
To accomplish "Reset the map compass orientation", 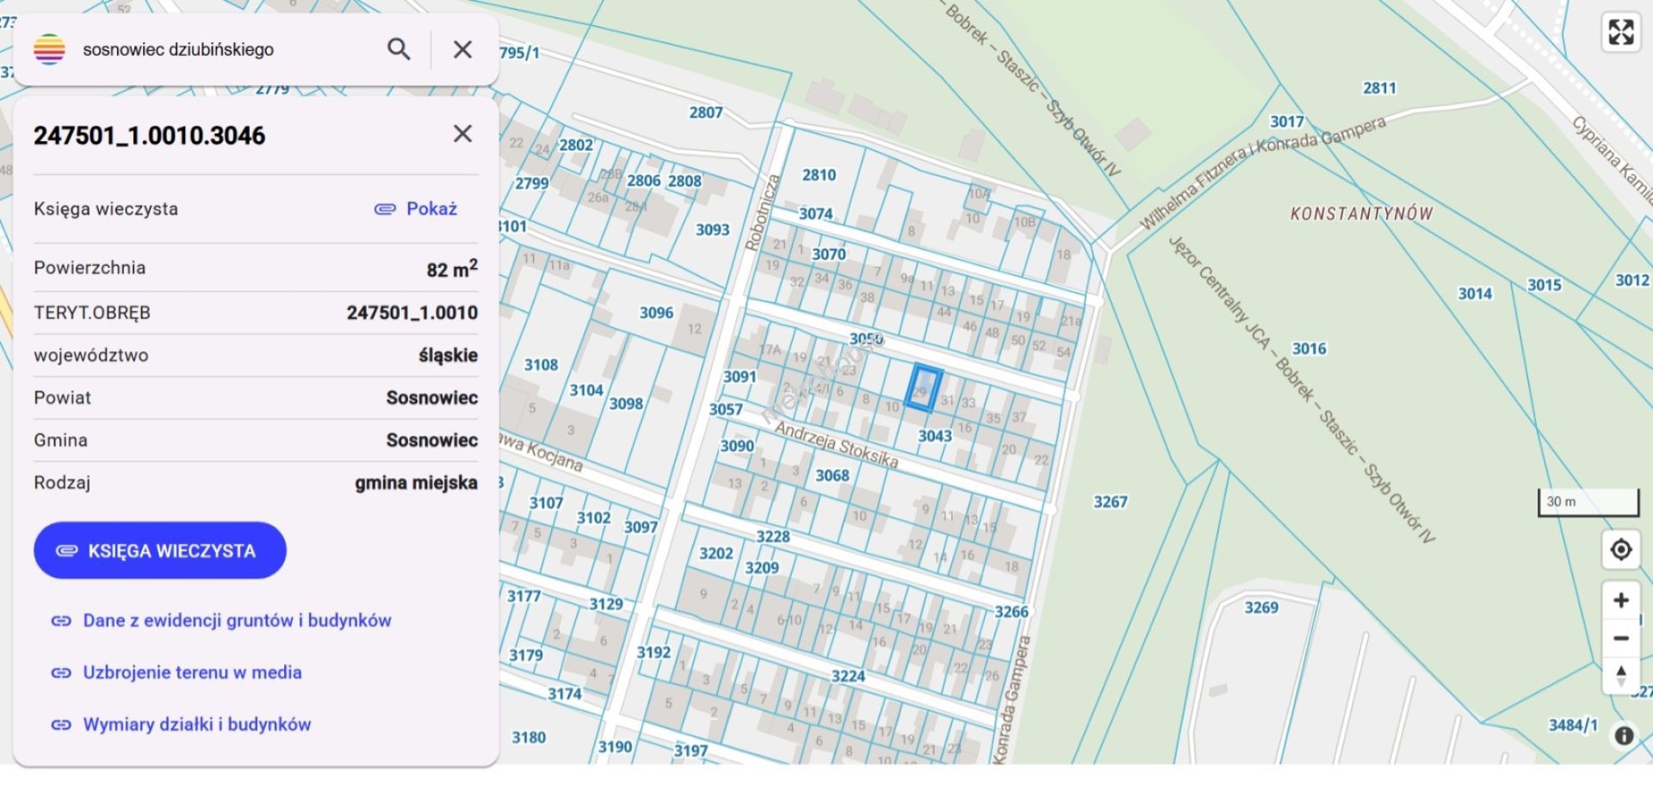I will pos(1620,675).
